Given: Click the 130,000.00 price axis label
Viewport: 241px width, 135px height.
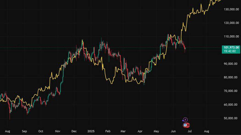Looking at the screenshot, I should [x=231, y=9].
